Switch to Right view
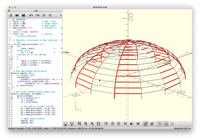This screenshot has width=200, height=140. click(106, 124)
